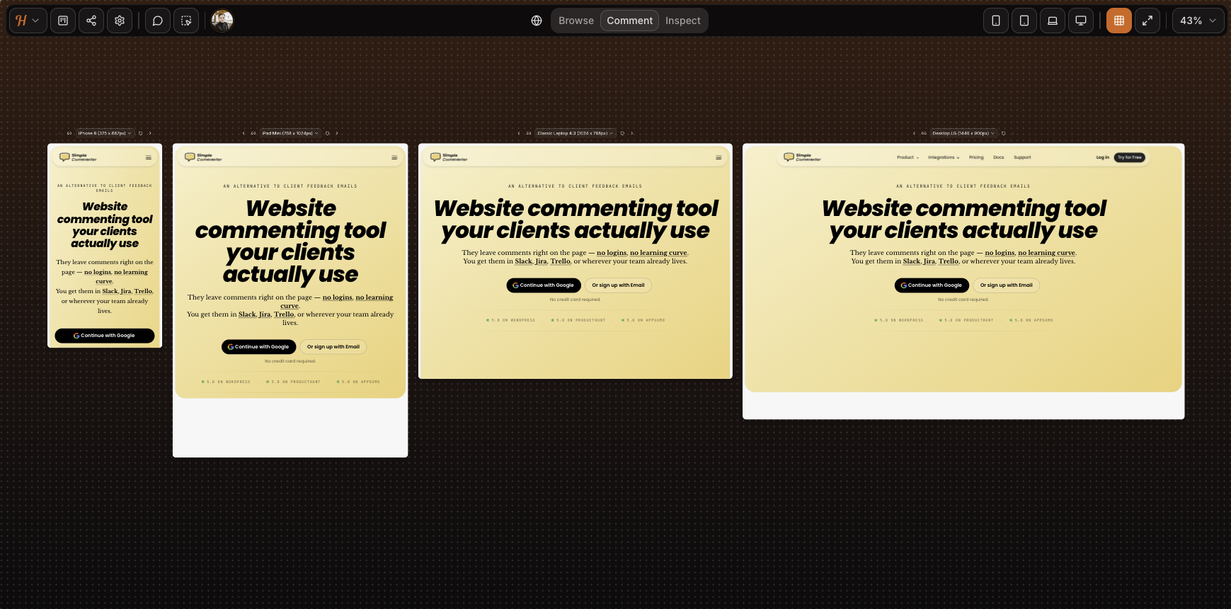Switch to Comment mode
The image size is (1231, 609).
629,21
